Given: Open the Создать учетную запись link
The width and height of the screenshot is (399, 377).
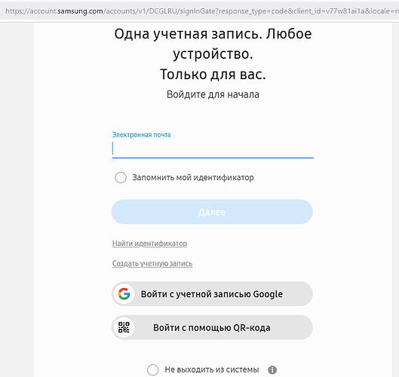Looking at the screenshot, I should [x=152, y=264].
